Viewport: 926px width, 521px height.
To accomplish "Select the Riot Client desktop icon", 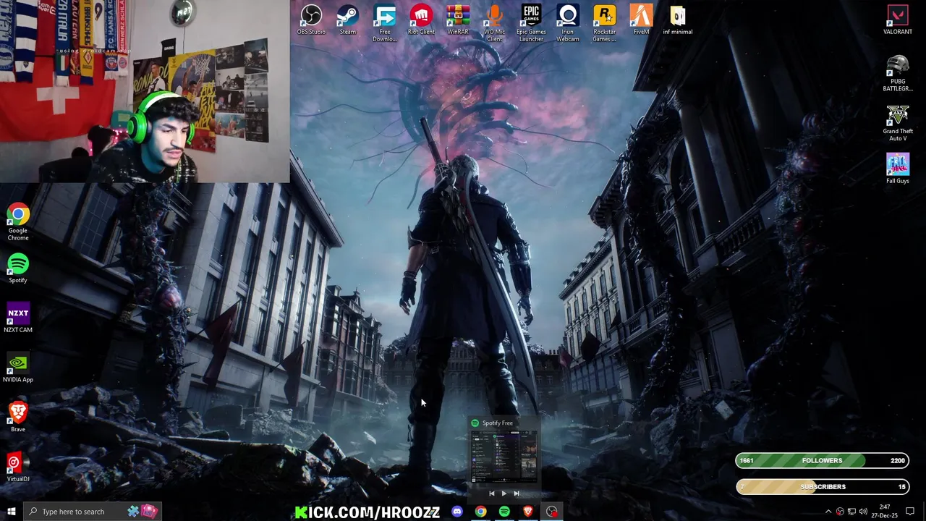I will (421, 20).
